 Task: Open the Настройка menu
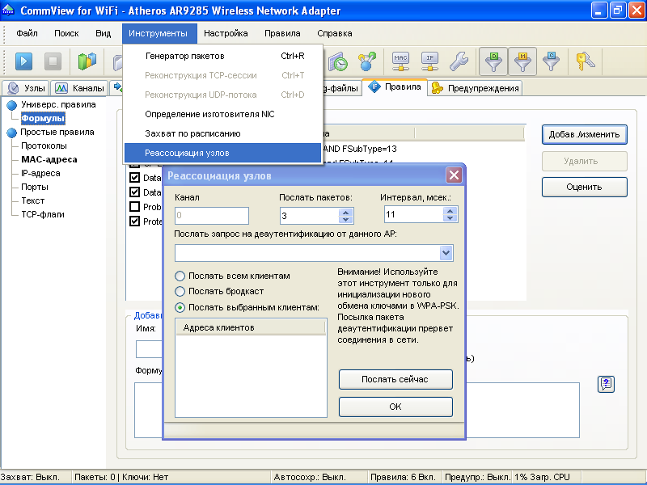tap(226, 33)
